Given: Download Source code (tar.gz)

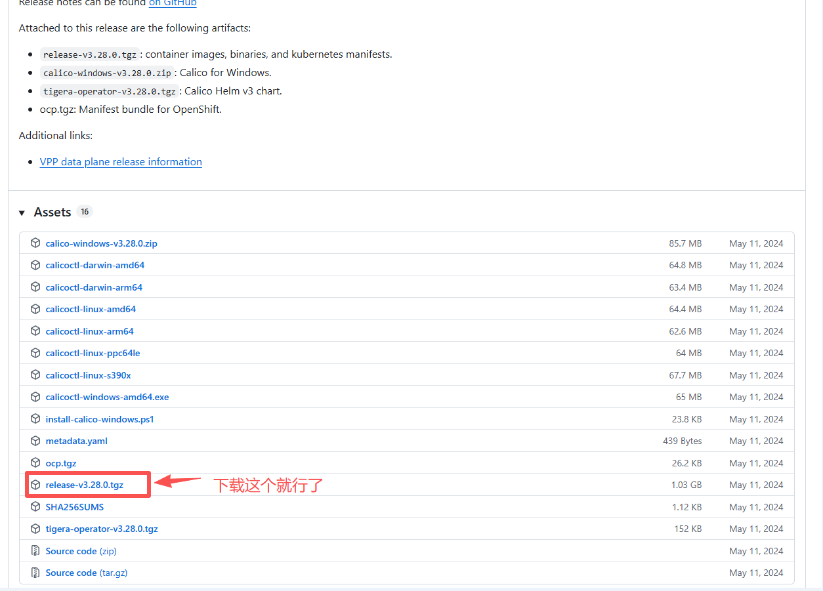Looking at the screenshot, I should click(87, 573).
